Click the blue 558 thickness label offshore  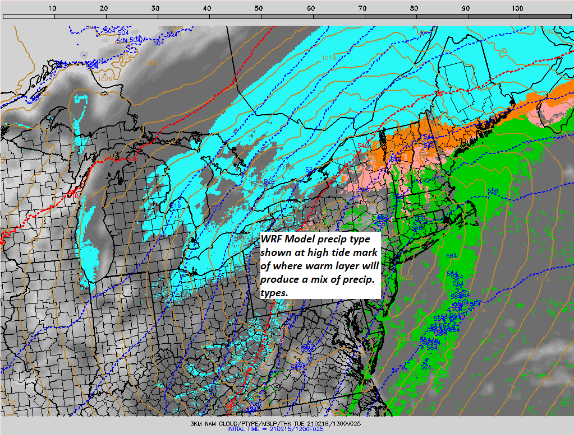(x=493, y=192)
